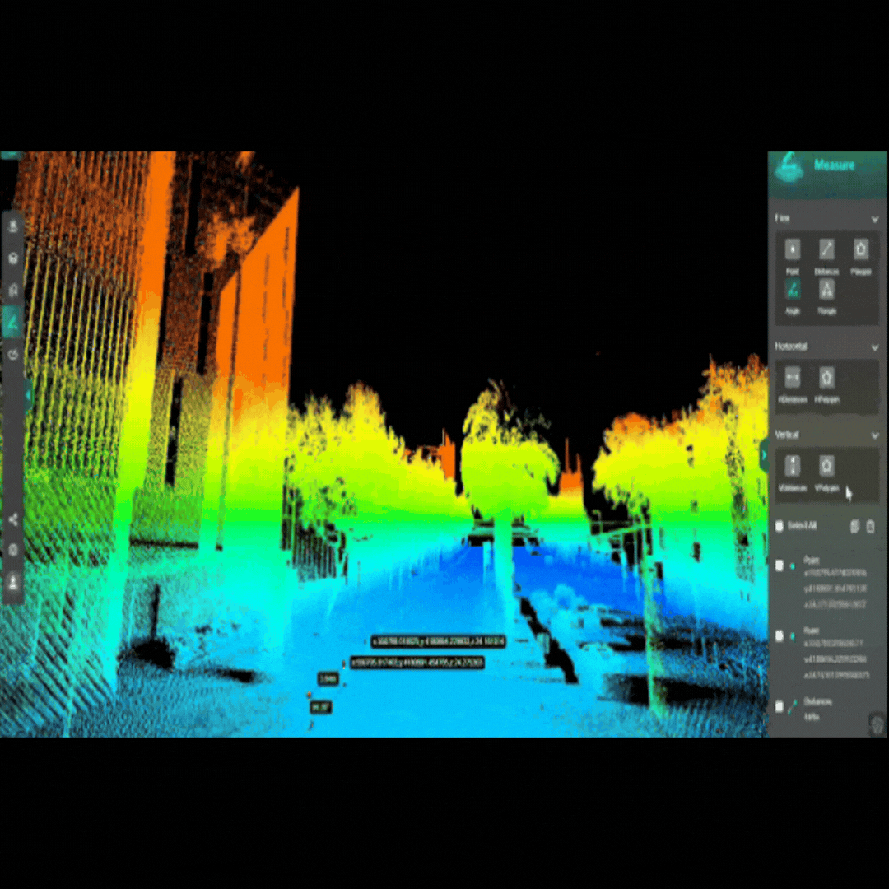This screenshot has height=889, width=889.
Task: Pick the horizontal distance tool
Action: point(792,378)
